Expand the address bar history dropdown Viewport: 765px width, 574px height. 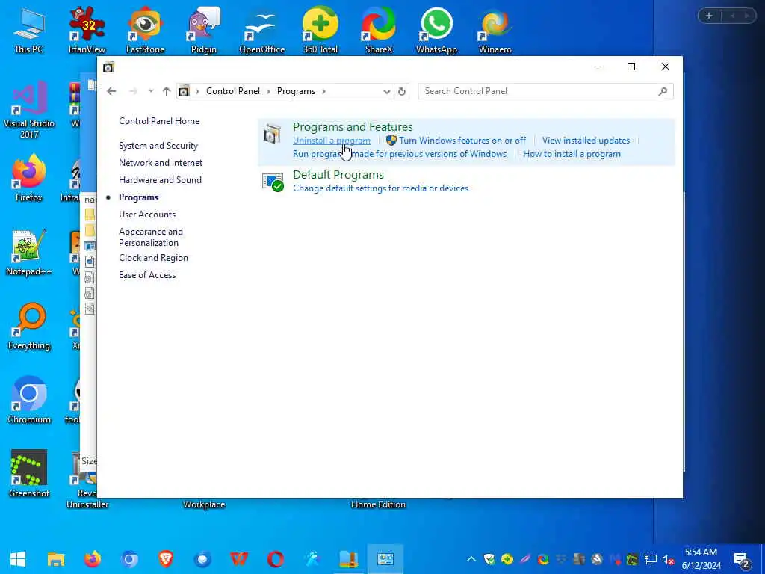tap(386, 91)
